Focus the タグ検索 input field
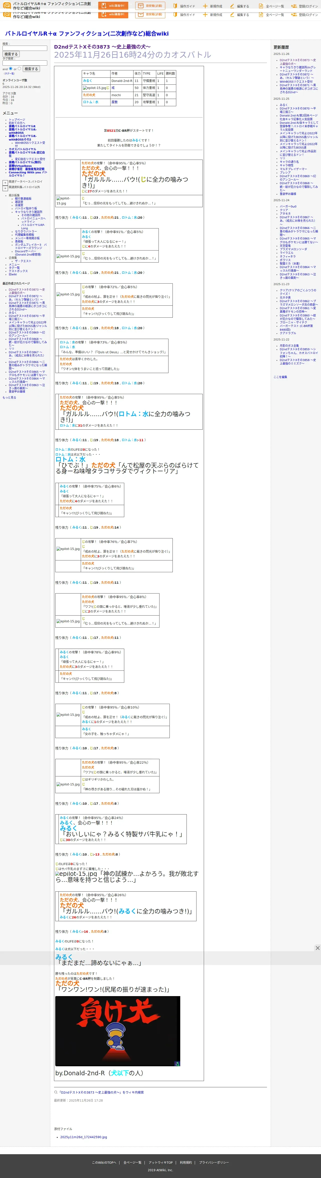 coord(25,63)
